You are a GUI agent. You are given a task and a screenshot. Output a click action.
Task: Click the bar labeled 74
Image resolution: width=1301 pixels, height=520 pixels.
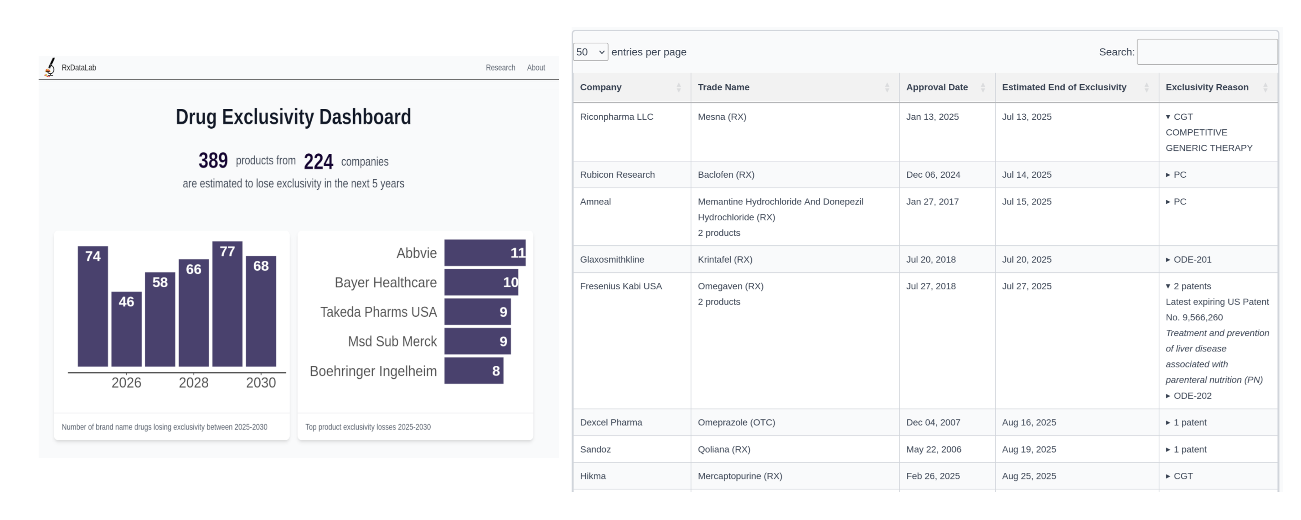pos(93,306)
